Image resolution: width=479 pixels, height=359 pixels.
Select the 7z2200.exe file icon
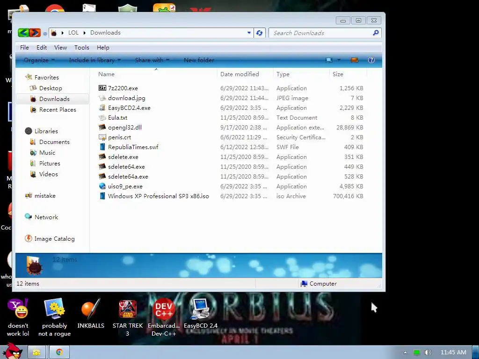tap(102, 88)
